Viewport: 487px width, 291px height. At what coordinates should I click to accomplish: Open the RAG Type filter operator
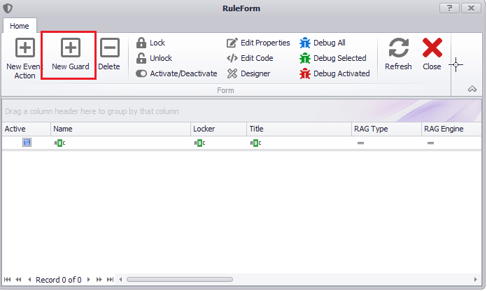360,143
